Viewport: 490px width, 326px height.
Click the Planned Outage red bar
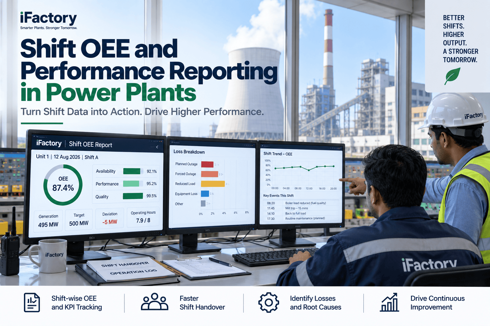(x=207, y=164)
